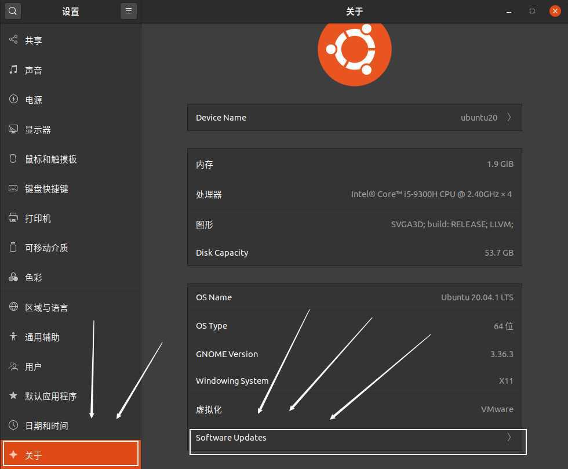568x469 pixels.
Task: Minimize the Settings window
Action: (509, 11)
